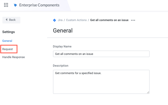Click the Enterprise Components title
Viewport: 168px width, 105px height.
(39, 5)
